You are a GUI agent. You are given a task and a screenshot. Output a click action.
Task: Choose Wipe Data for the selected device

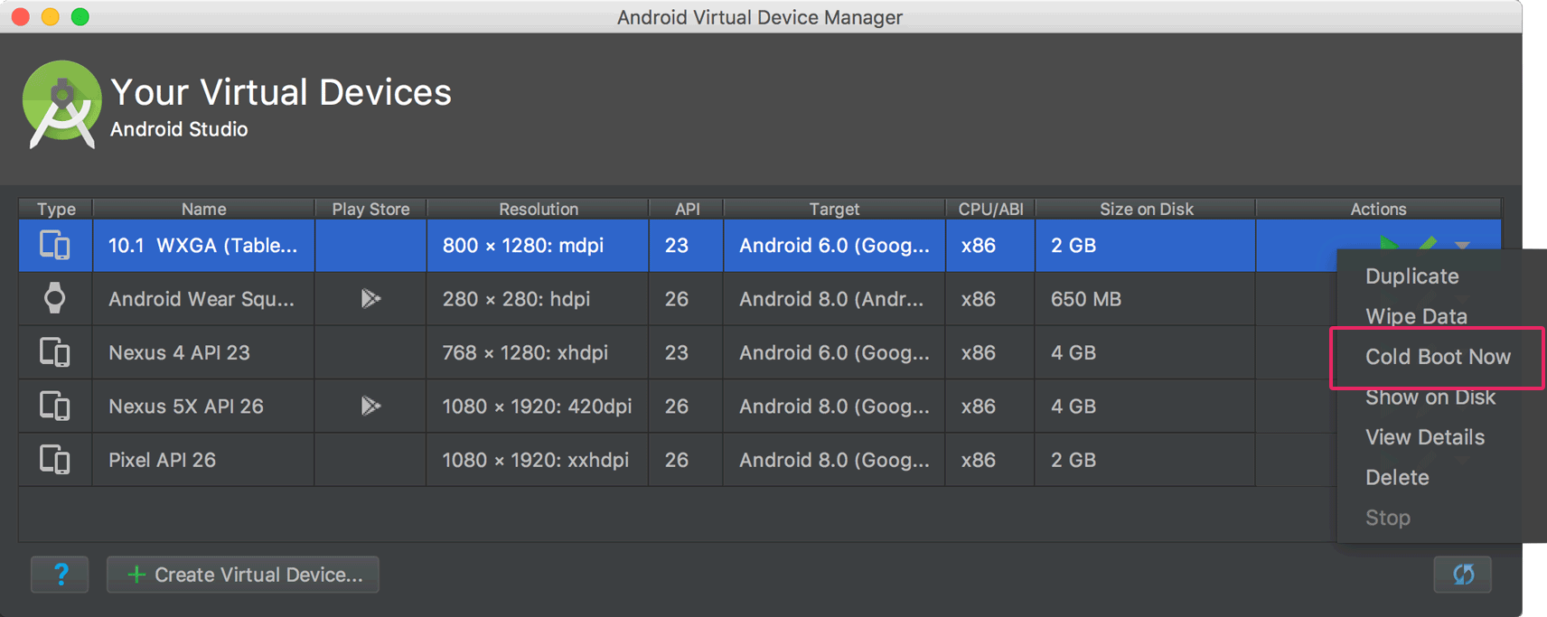1415,316
